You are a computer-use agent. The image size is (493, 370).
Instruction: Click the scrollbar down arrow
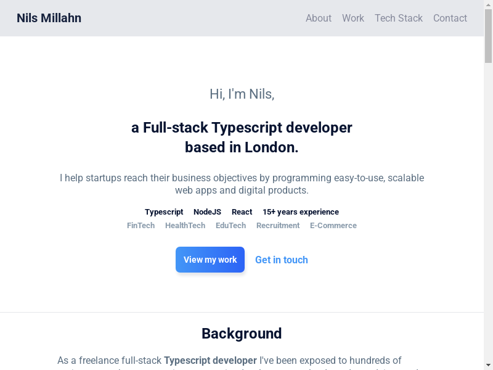click(488, 365)
